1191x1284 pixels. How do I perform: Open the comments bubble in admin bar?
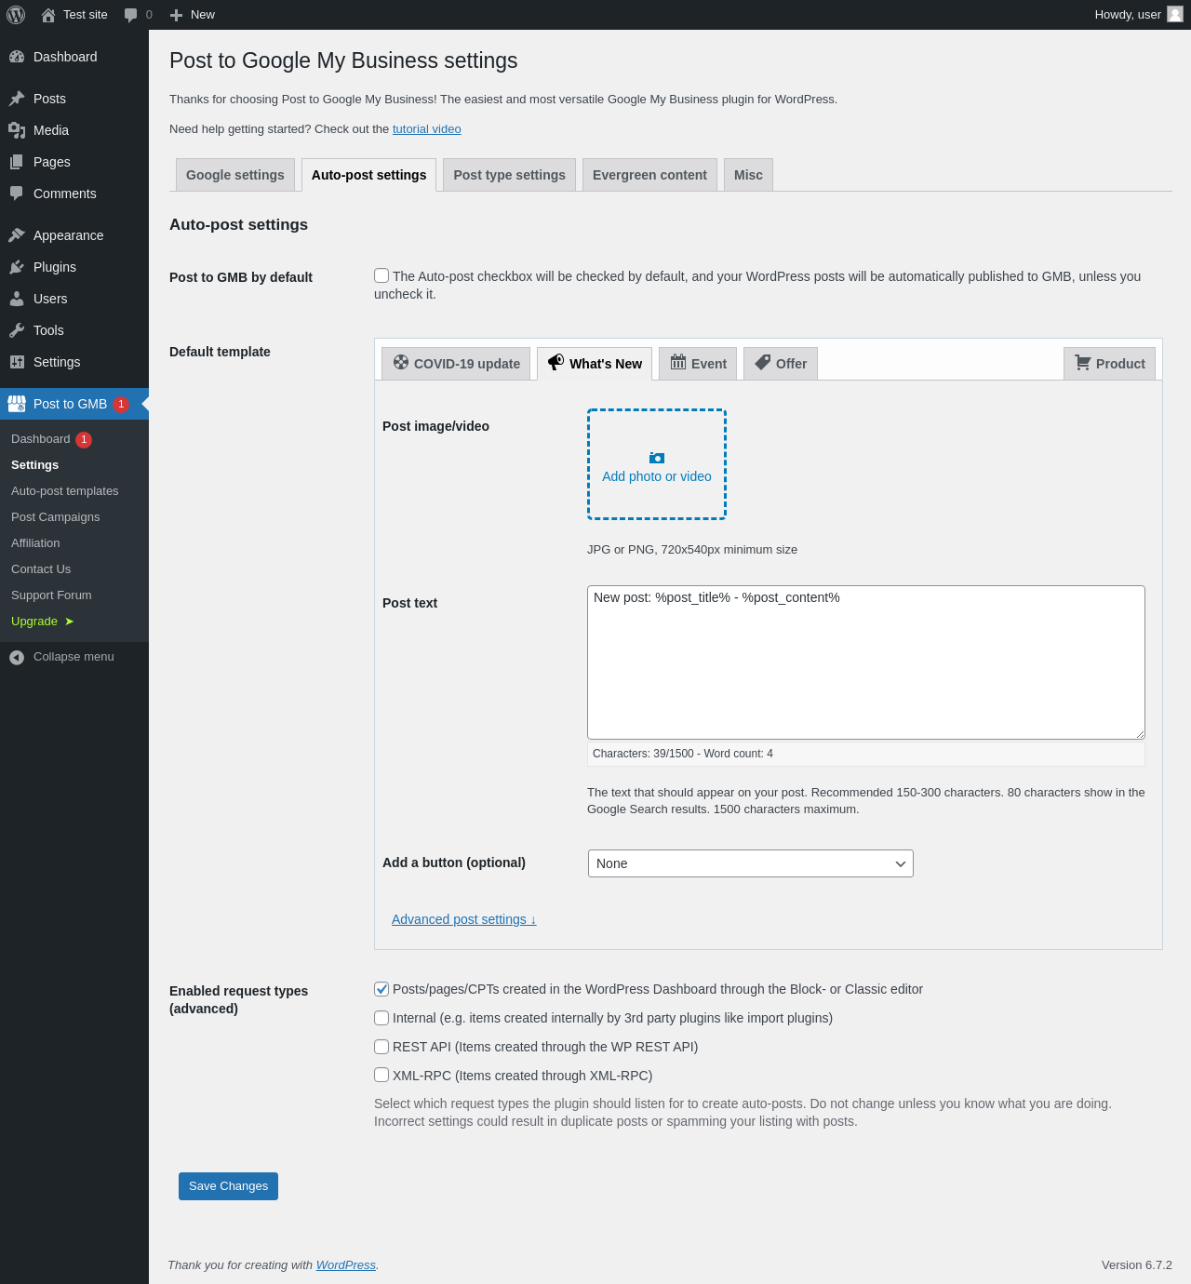coord(131,15)
